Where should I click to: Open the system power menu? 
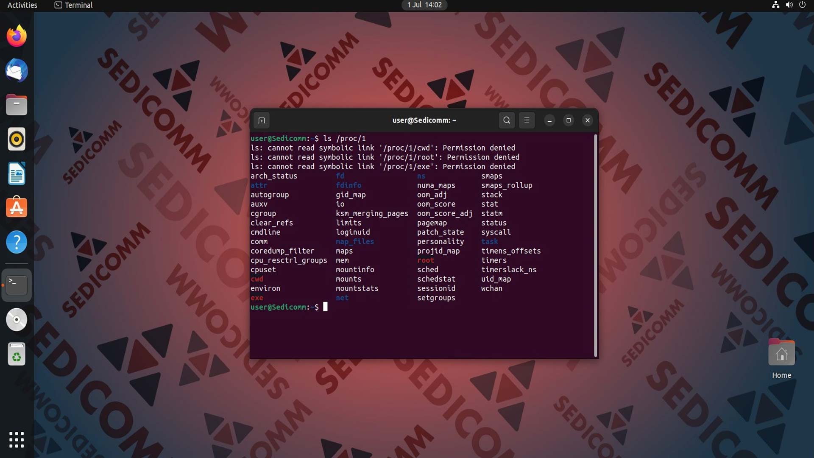coord(802,5)
